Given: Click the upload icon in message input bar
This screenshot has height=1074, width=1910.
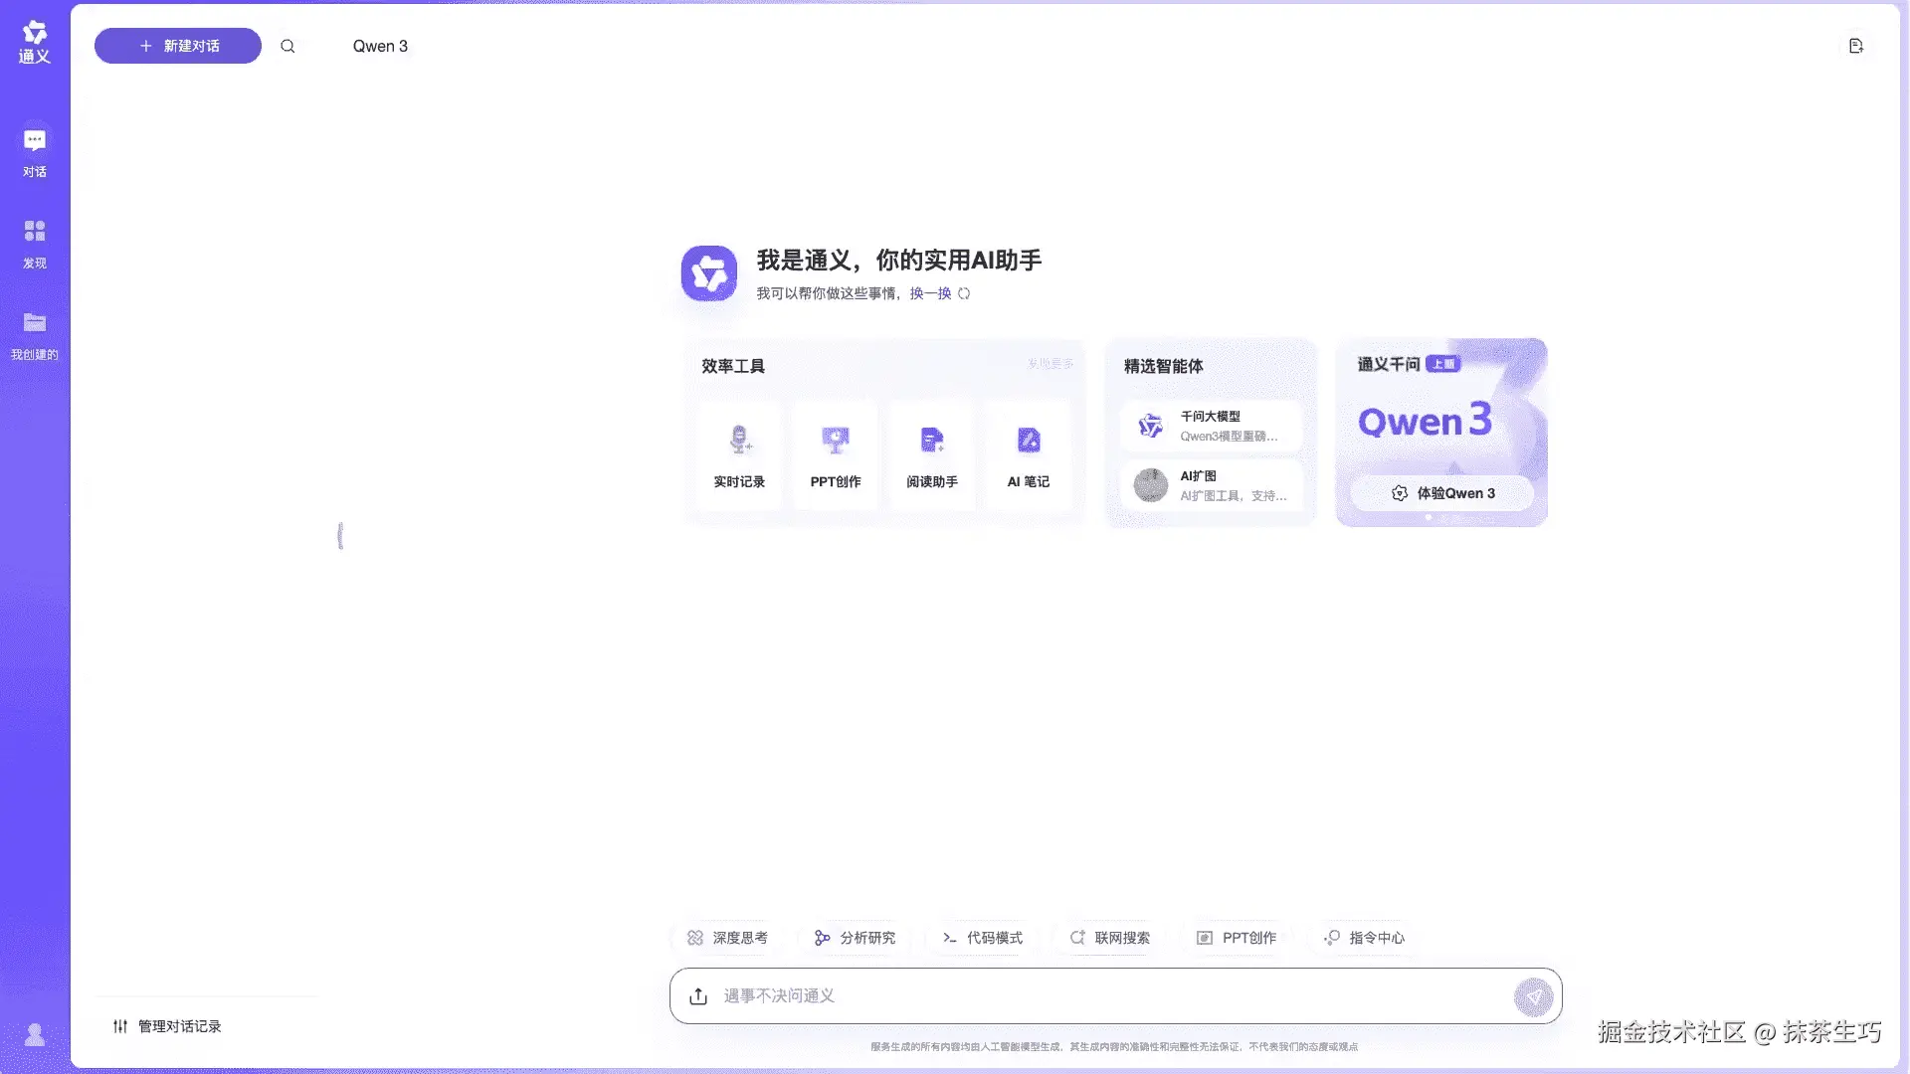Looking at the screenshot, I should [x=698, y=995].
